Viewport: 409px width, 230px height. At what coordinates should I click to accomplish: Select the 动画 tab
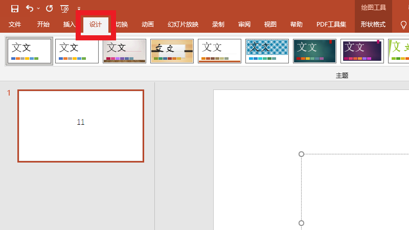click(148, 25)
